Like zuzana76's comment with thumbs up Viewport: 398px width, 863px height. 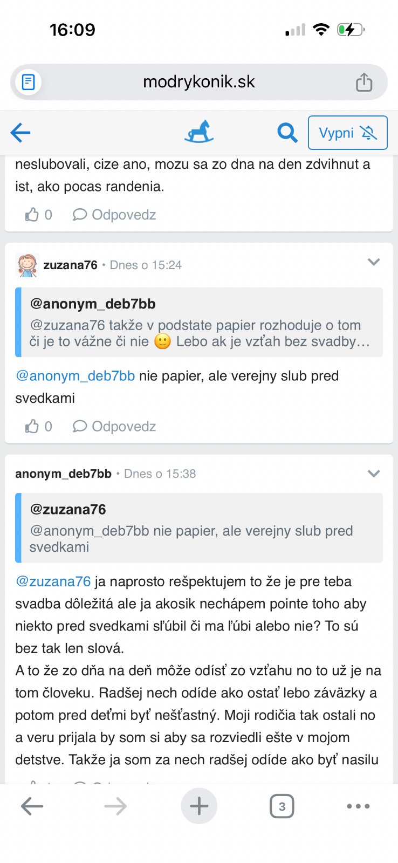(x=32, y=427)
